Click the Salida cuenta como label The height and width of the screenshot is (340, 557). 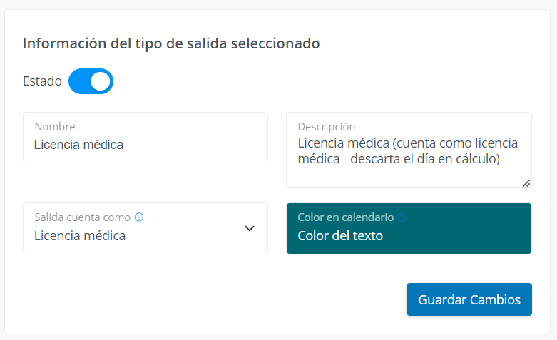[x=83, y=217]
